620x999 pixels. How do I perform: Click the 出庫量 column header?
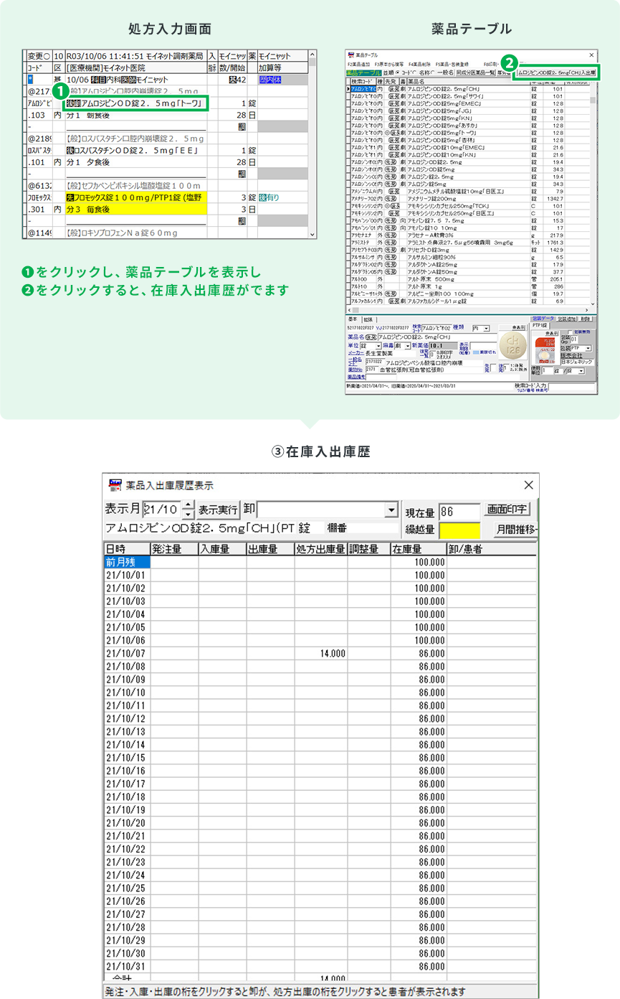[x=270, y=549]
